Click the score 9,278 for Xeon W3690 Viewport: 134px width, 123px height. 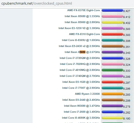pos(127,107)
